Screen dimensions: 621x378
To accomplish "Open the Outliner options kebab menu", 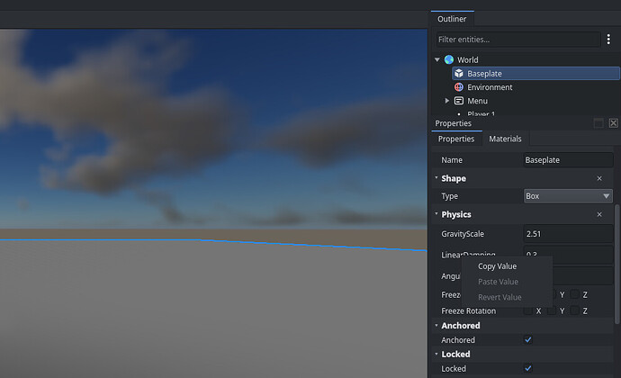I will coord(608,40).
